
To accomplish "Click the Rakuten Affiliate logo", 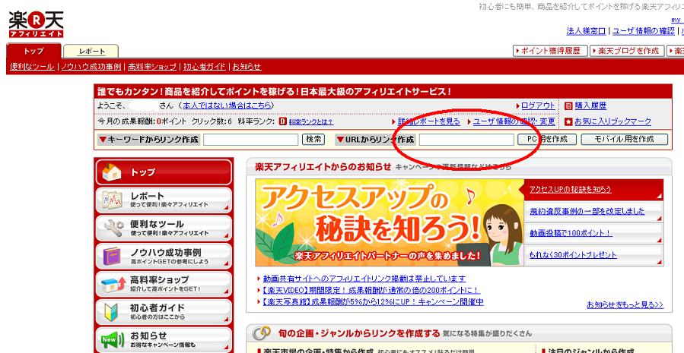I will (x=36, y=24).
